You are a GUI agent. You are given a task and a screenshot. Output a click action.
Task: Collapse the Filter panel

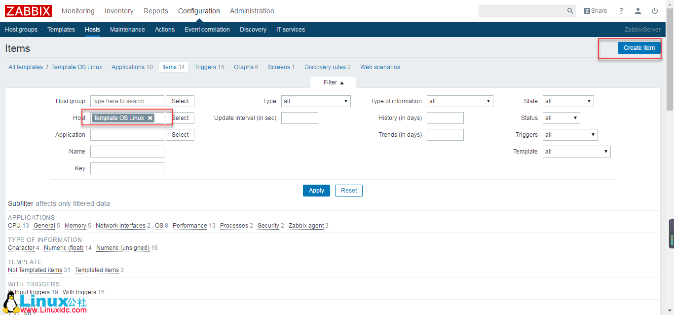point(333,82)
